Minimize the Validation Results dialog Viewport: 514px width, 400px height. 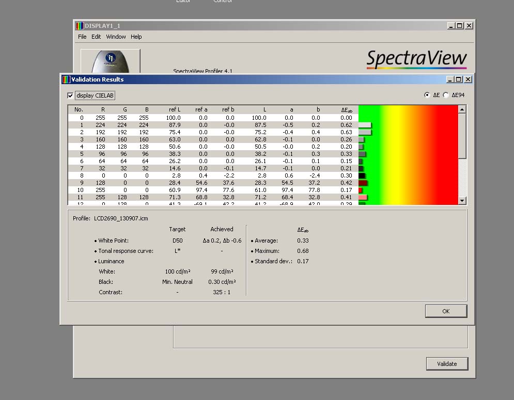click(450, 79)
